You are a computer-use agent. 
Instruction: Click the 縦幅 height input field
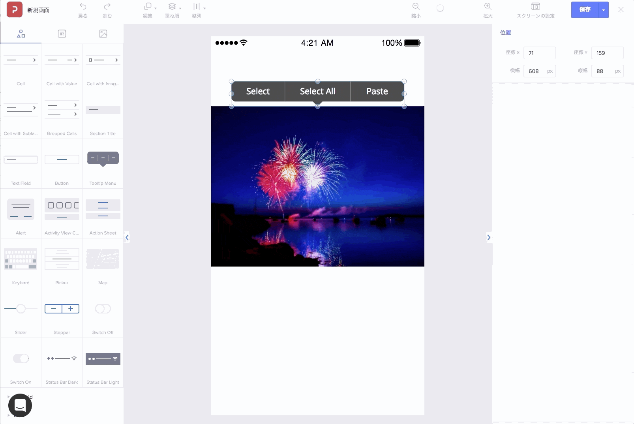(607, 71)
